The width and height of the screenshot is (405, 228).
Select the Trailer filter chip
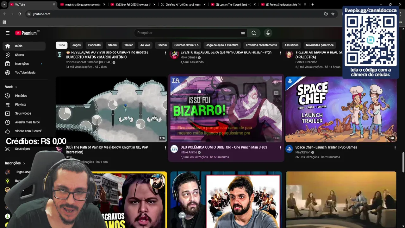tap(128, 45)
